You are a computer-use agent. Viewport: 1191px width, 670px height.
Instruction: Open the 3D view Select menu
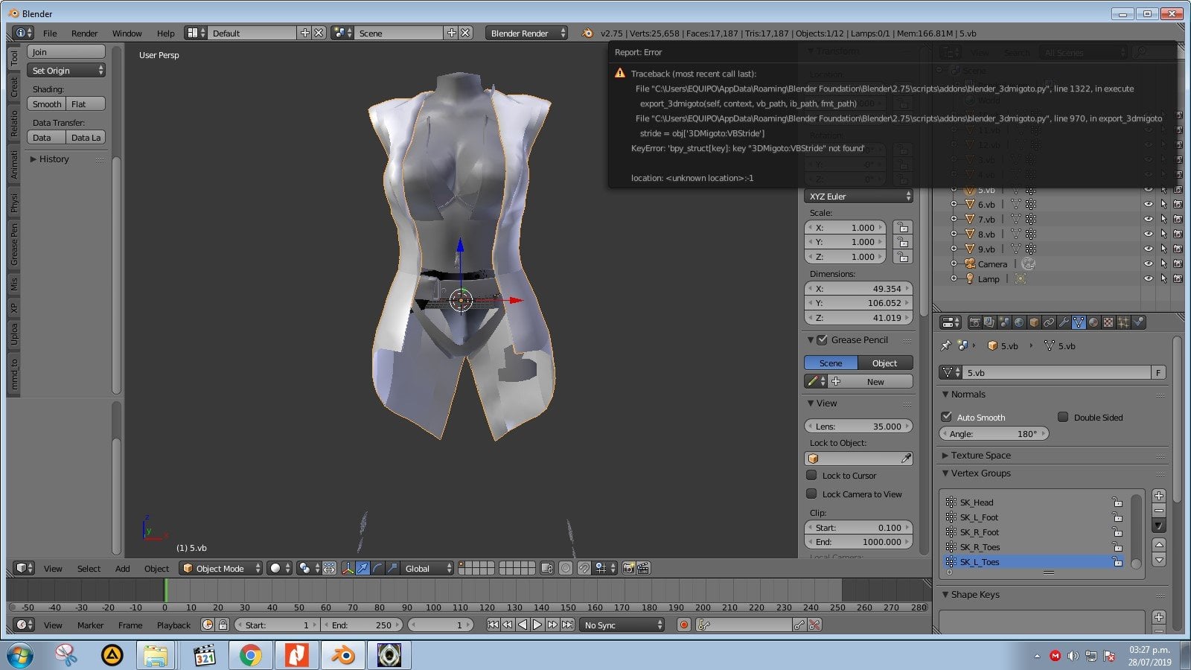tap(89, 568)
